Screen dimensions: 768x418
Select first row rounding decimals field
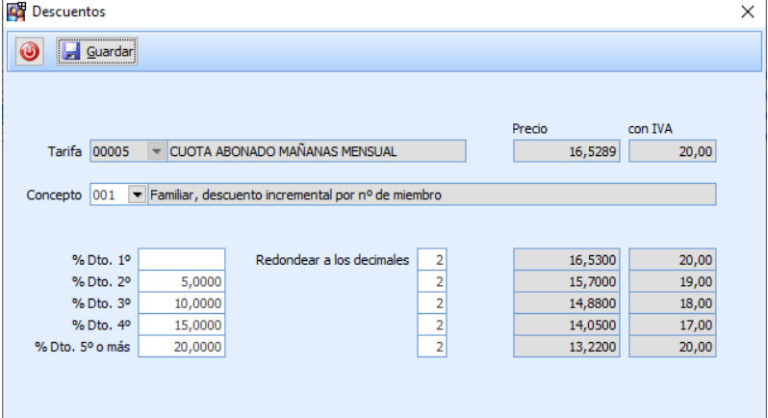click(x=433, y=259)
